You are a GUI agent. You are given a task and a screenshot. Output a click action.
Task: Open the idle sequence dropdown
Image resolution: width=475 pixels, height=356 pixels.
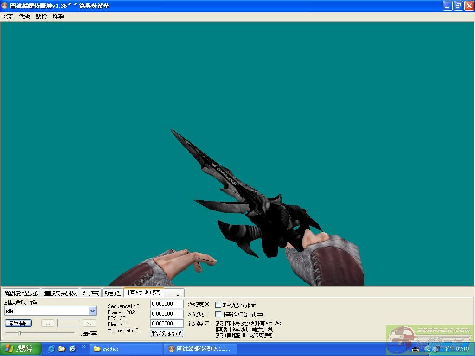pos(92,311)
